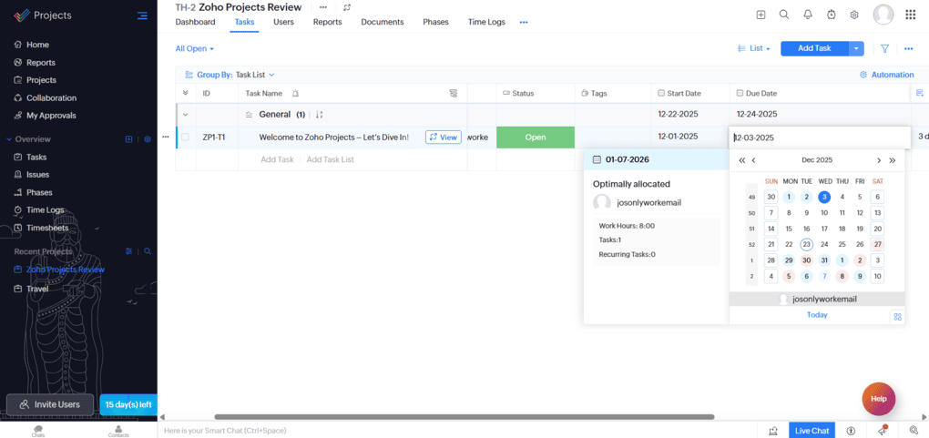Screen dimensions: 929x438
Task: Open the Zoho apps grid launcher
Action: [x=911, y=15]
